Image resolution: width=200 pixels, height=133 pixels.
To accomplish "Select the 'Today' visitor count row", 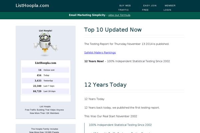I will [46, 75].
